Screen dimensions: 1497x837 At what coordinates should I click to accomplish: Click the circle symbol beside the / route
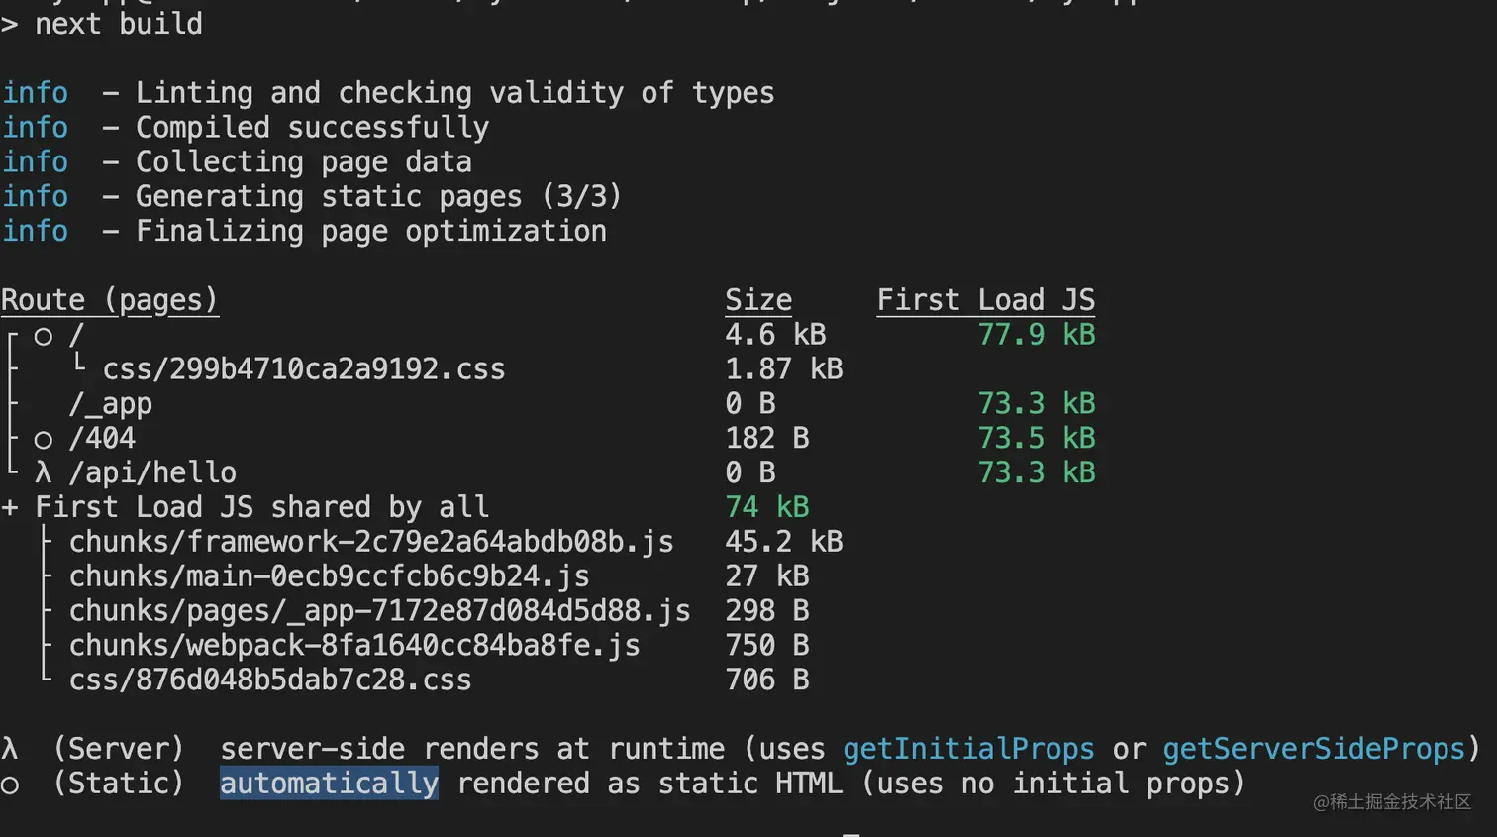click(43, 337)
